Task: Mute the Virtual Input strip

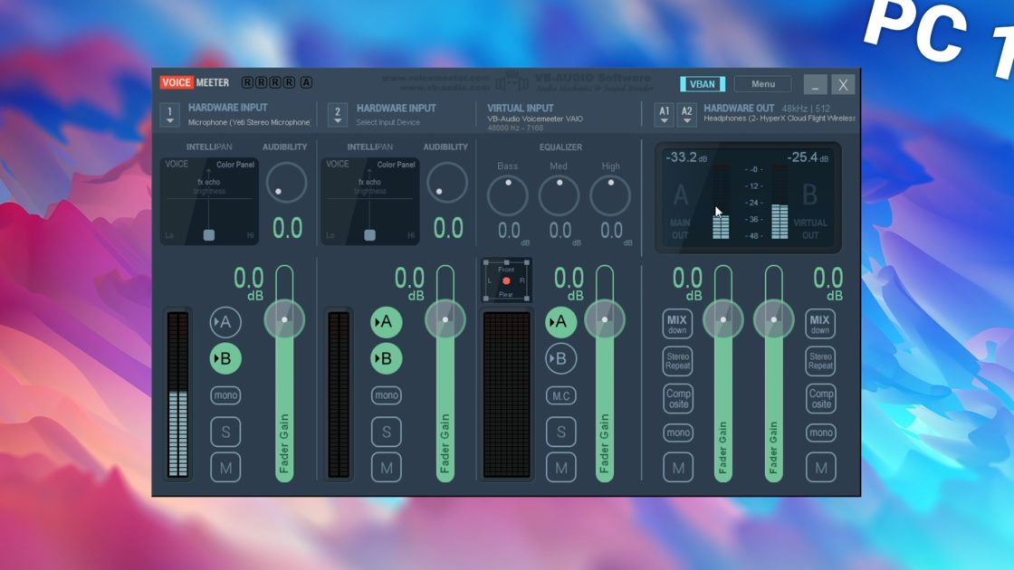Action: (x=560, y=467)
